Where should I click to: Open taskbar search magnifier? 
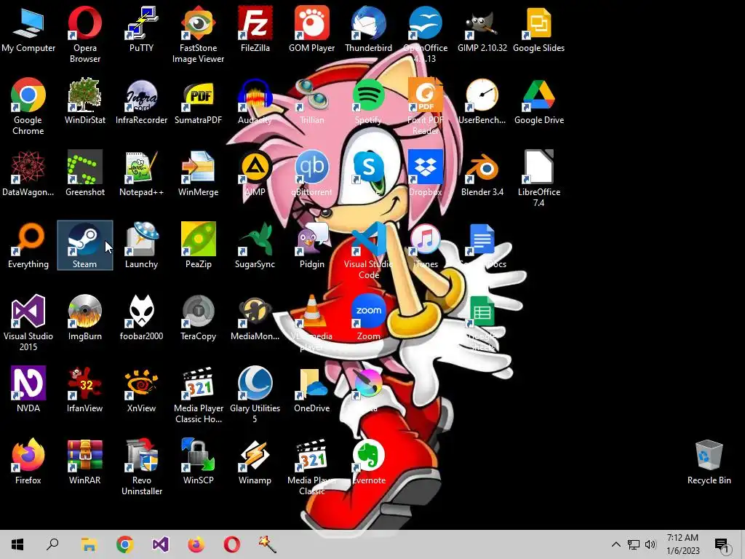tap(52, 544)
